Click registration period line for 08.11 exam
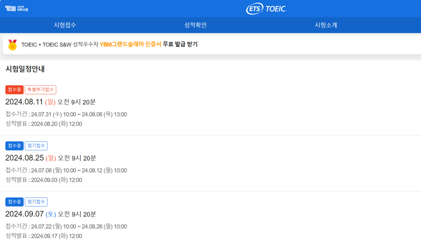 66,114
